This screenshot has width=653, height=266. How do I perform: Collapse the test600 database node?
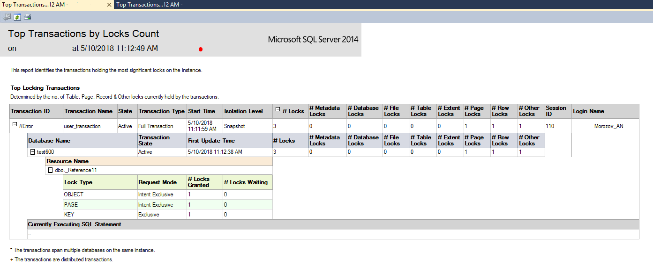[32, 152]
